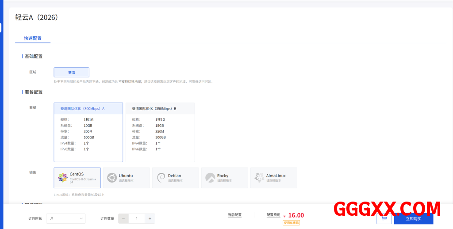
Task: Pick the Debian system image
Action: click(x=175, y=178)
